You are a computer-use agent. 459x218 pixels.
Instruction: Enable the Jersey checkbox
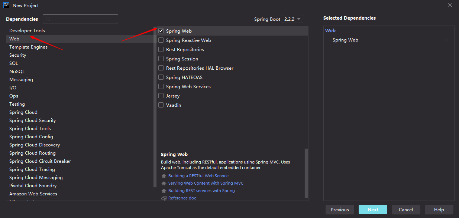[x=161, y=96]
